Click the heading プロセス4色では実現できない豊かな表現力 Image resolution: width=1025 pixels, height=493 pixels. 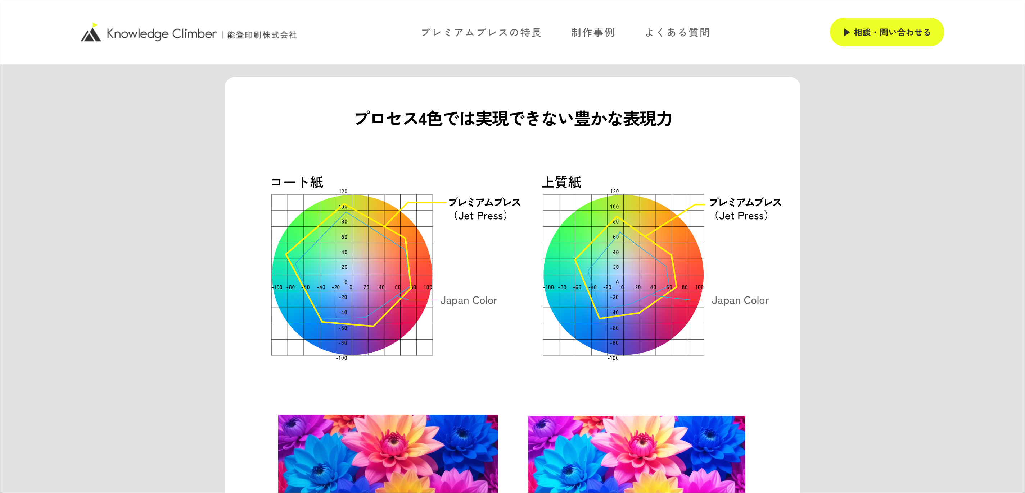click(513, 119)
